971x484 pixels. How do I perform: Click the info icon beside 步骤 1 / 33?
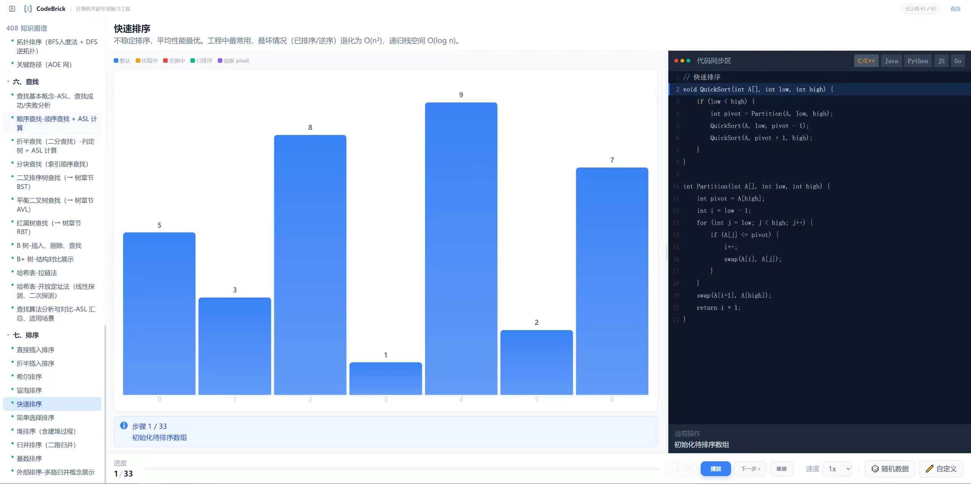[124, 426]
